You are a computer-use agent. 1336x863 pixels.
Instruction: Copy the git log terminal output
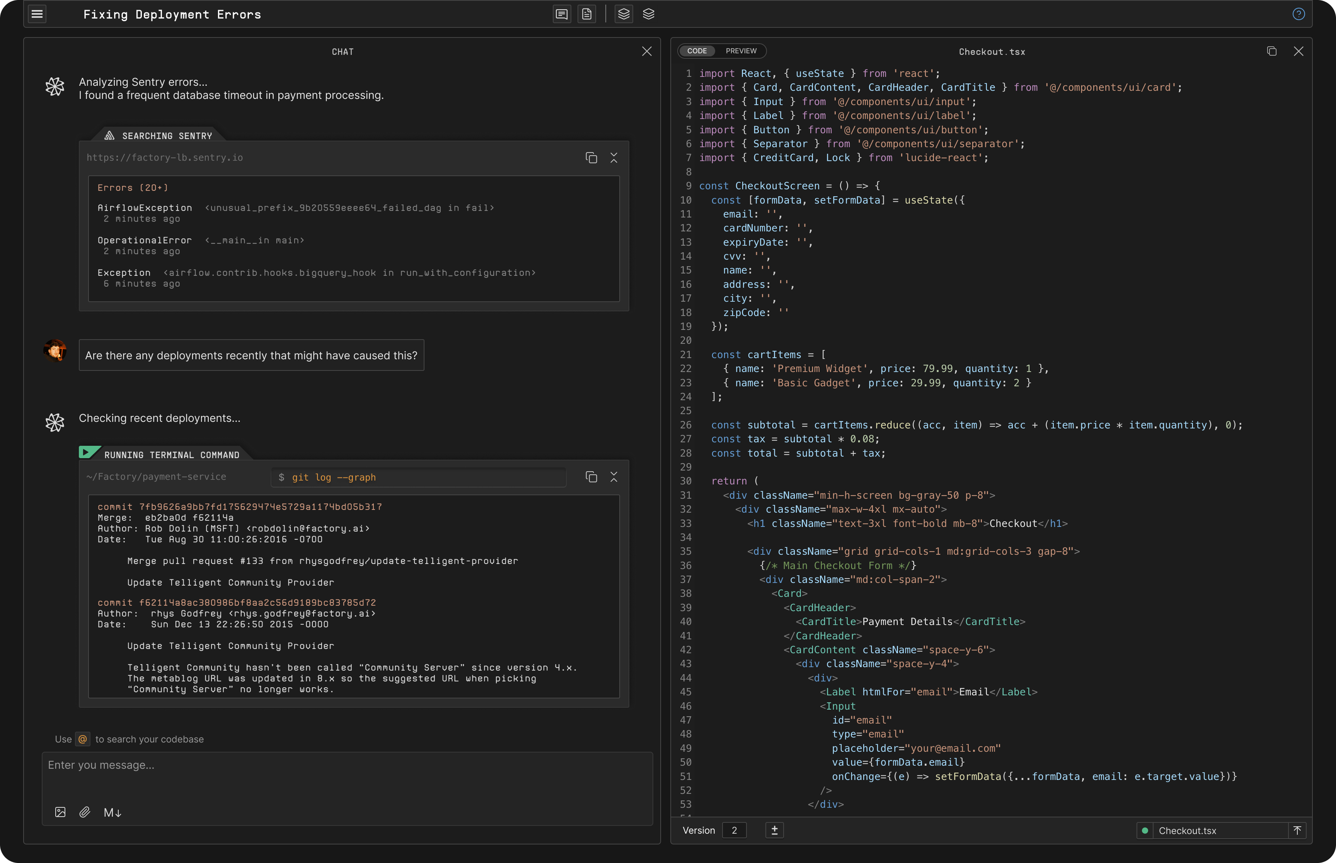pyautogui.click(x=591, y=477)
